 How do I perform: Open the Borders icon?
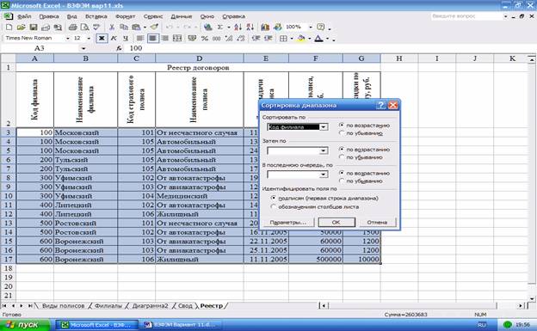point(283,39)
